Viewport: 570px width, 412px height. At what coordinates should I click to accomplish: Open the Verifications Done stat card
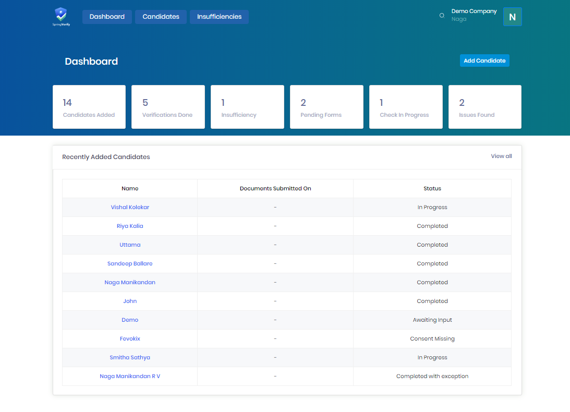tap(168, 107)
